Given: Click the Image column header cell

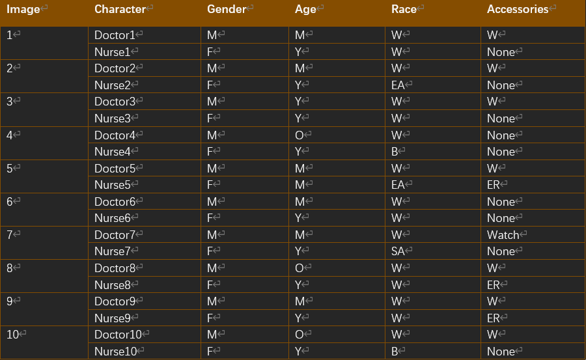Looking at the screenshot, I should (x=23, y=10).
